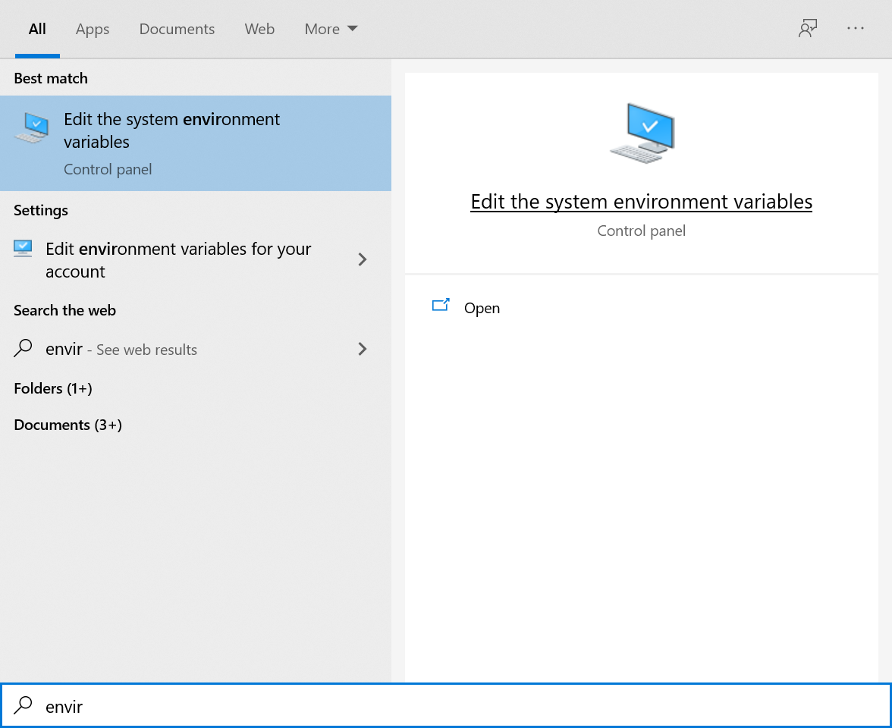
Task: Click the large computer icon in preview pane
Action: [x=642, y=133]
